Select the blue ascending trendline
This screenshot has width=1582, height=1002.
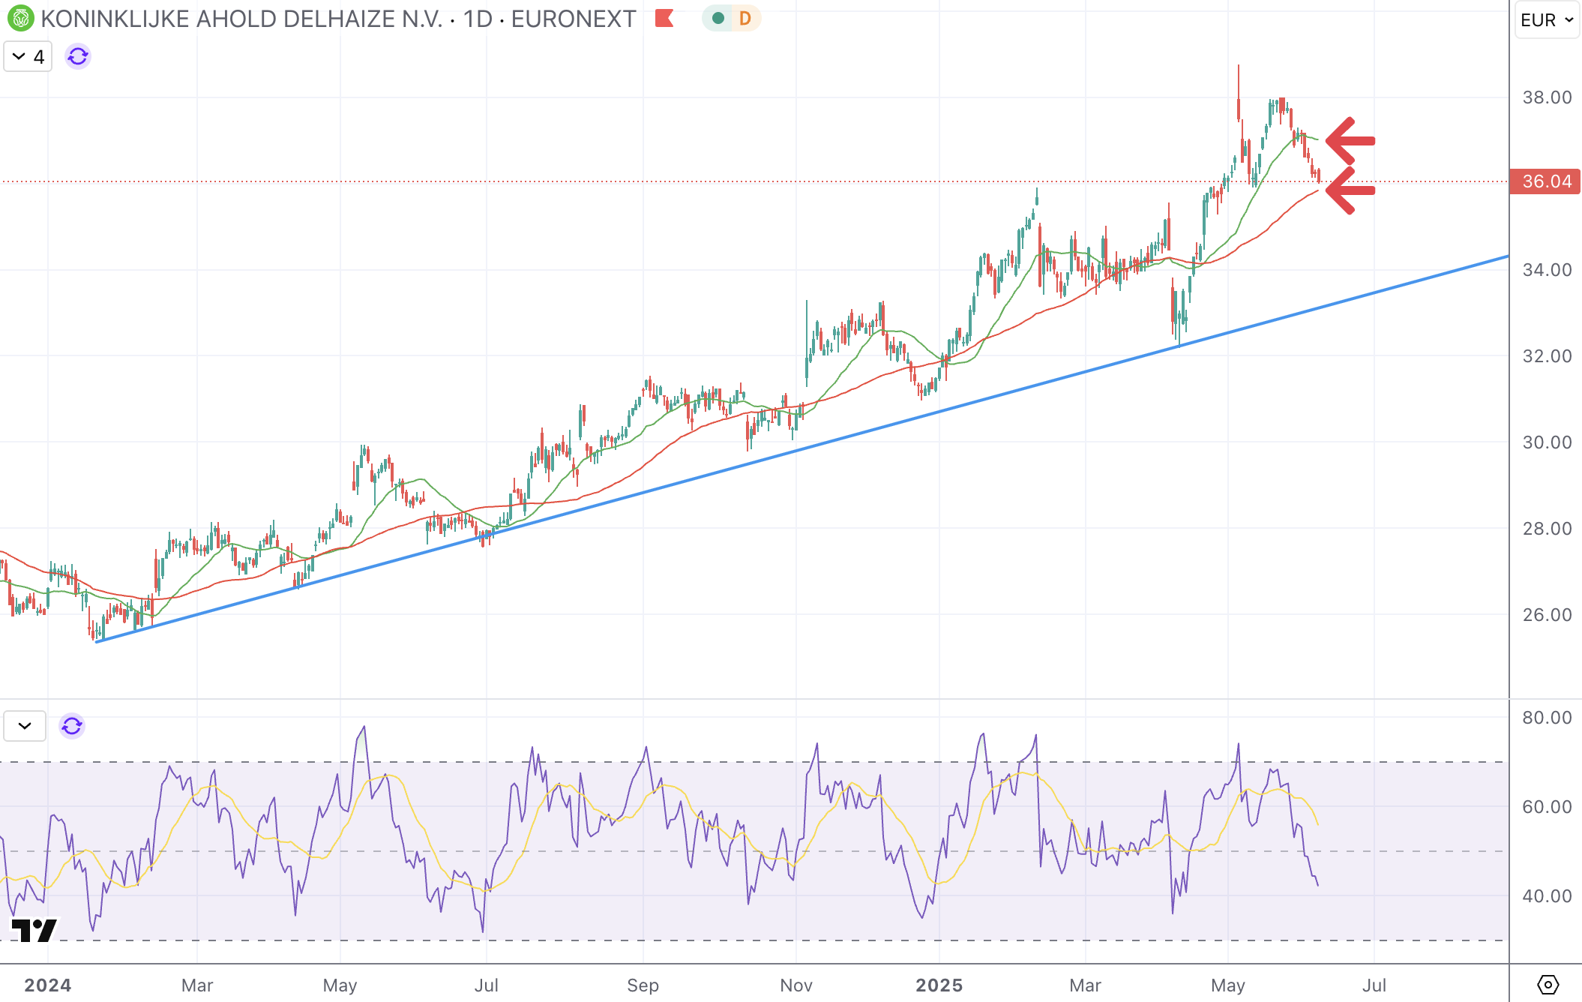tap(802, 449)
